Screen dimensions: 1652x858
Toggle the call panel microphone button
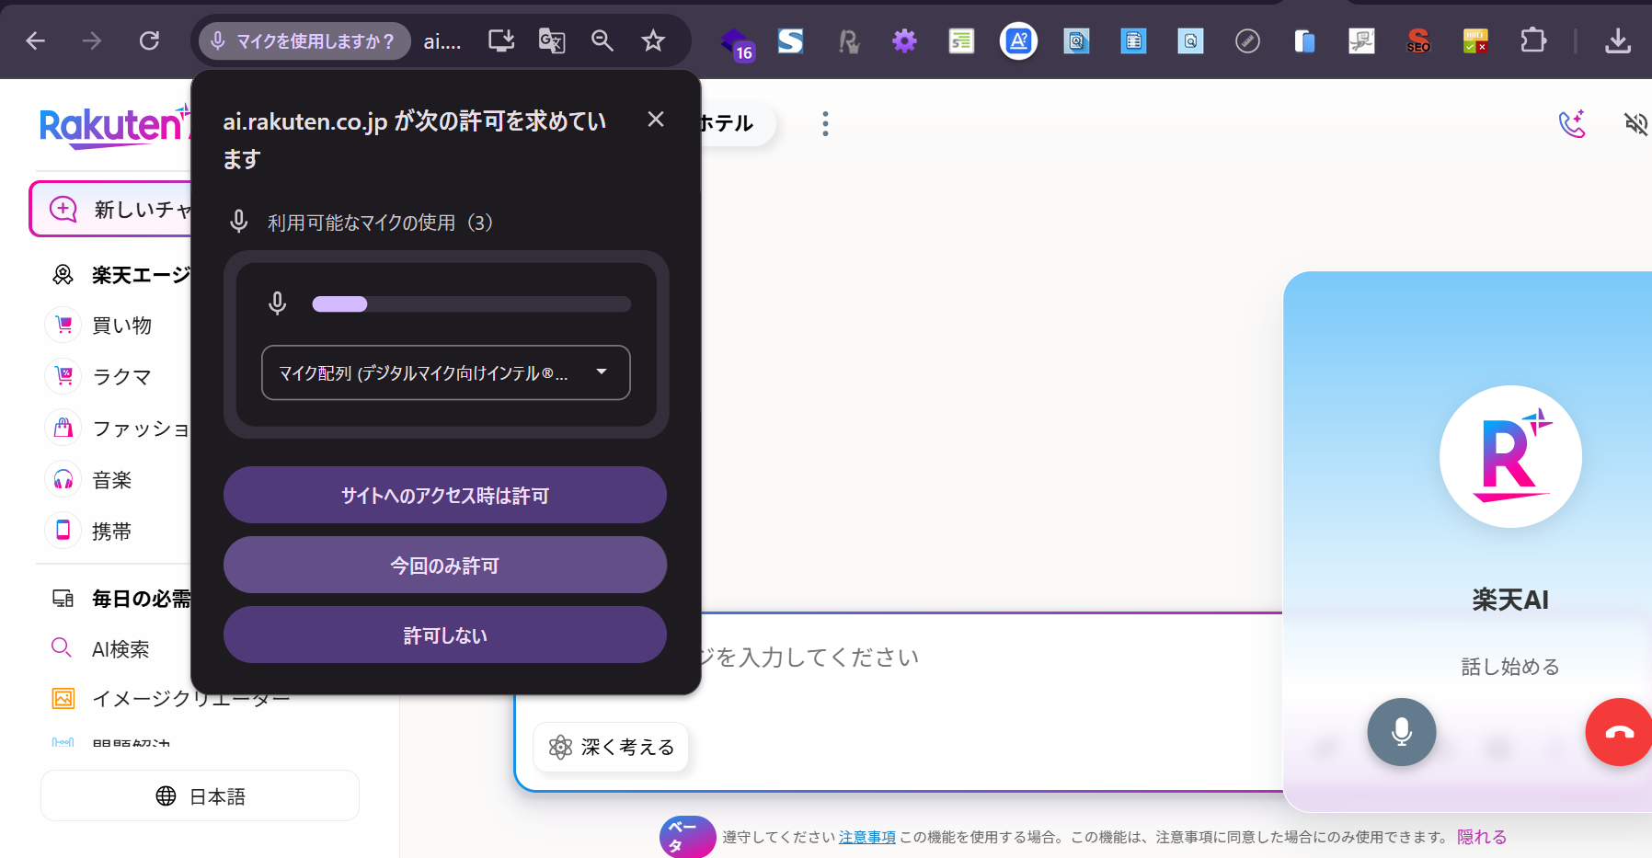1402,732
